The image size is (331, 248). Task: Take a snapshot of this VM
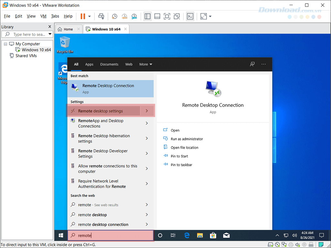point(114,16)
